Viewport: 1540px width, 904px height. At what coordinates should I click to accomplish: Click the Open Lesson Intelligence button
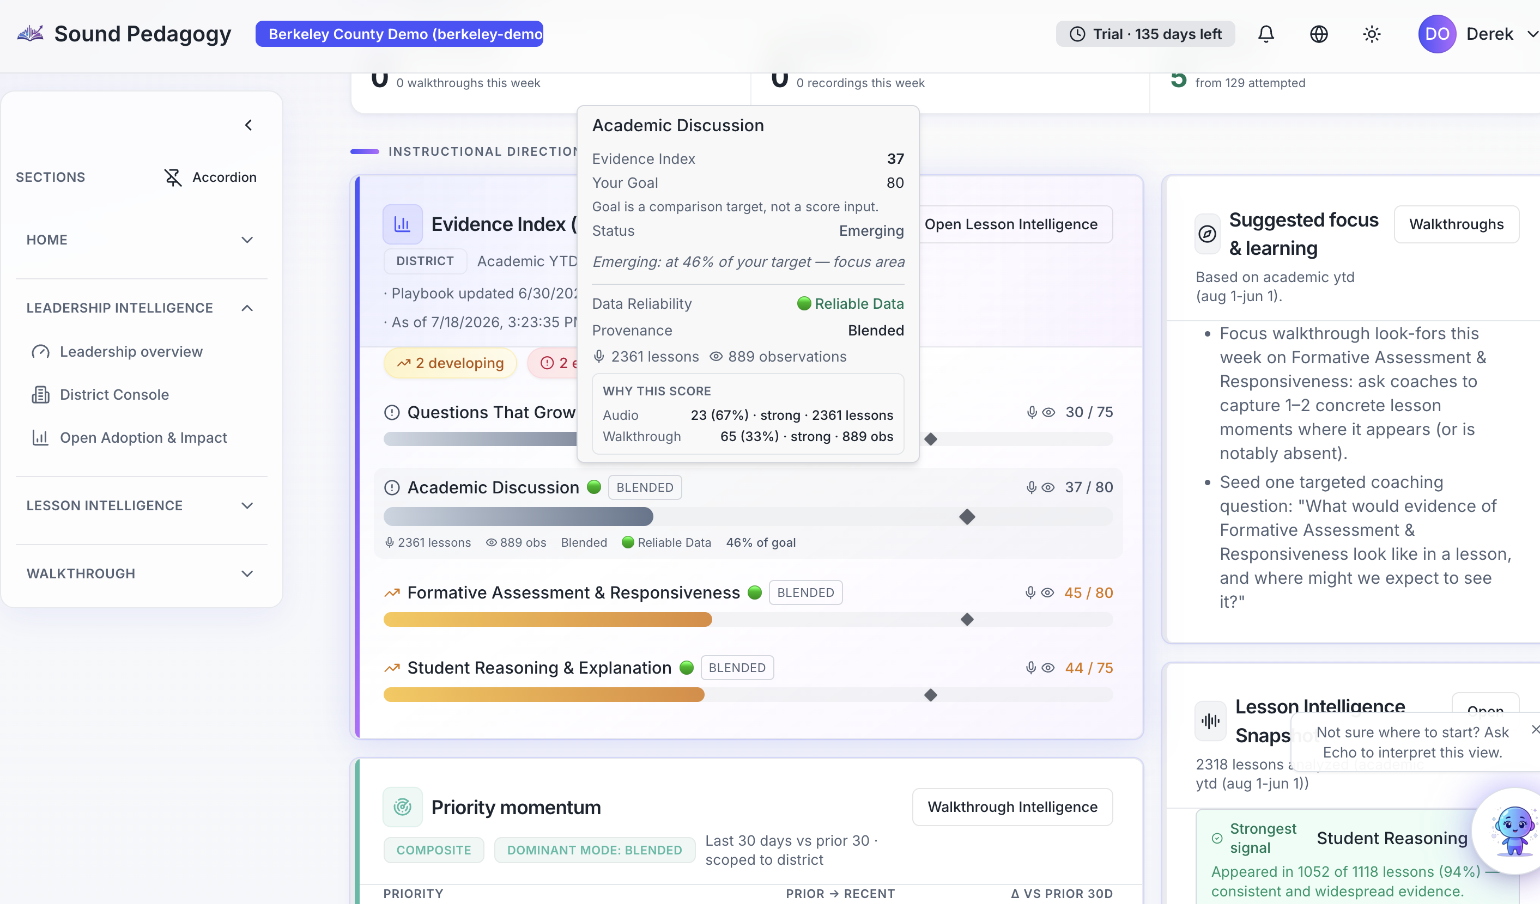coord(1010,224)
